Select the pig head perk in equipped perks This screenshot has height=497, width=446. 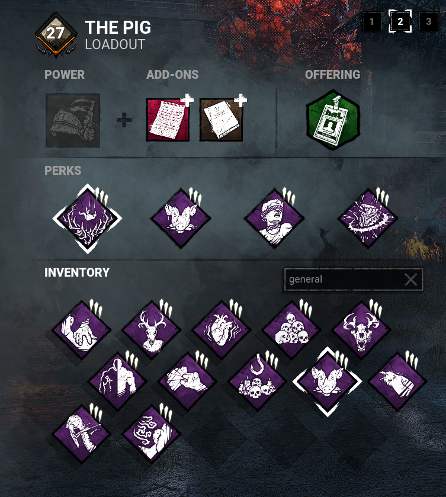[181, 219]
